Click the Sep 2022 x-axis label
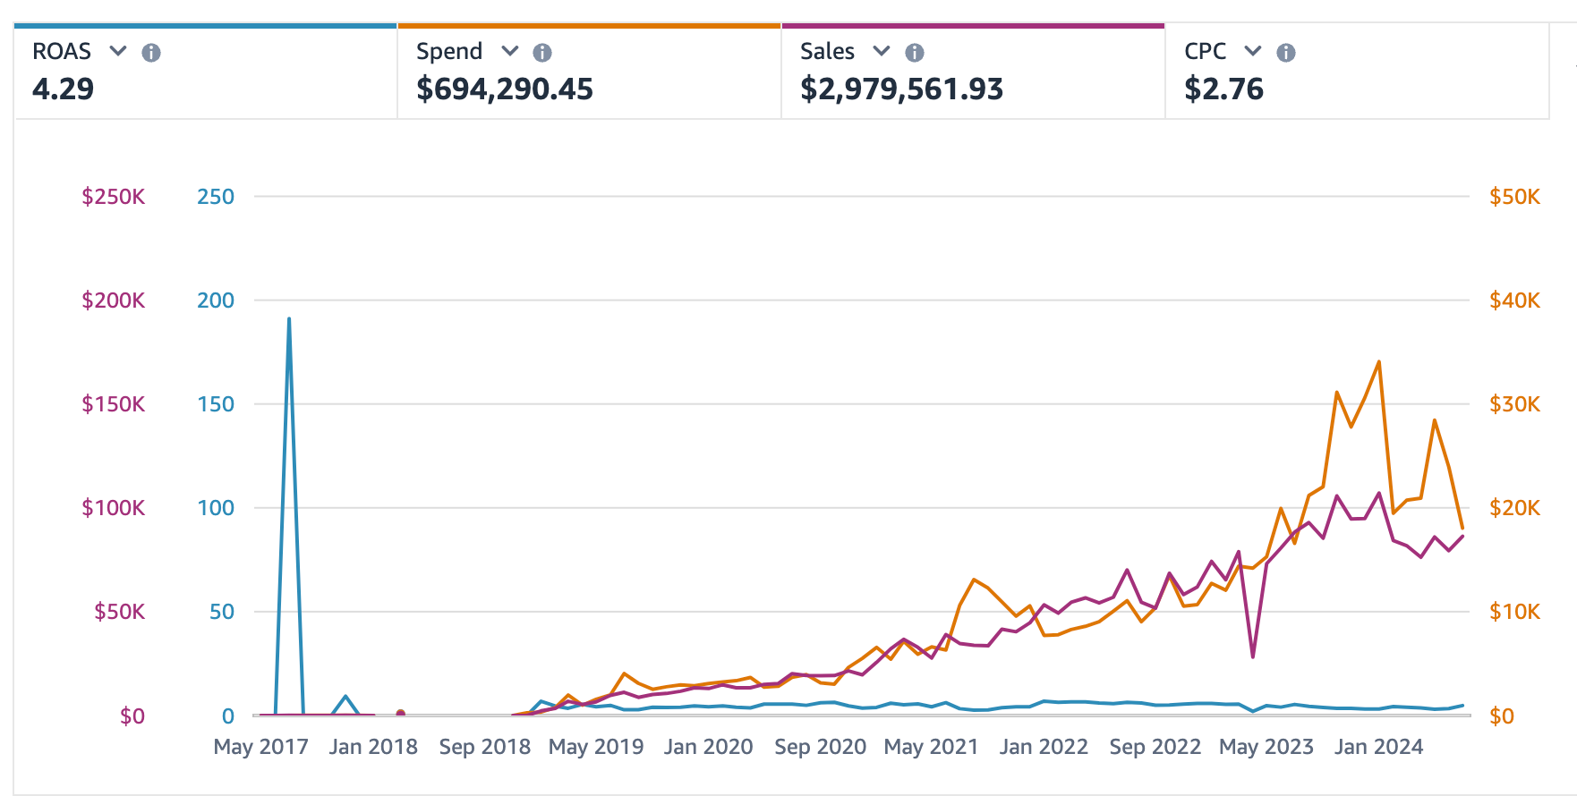Screen dimensions: 1577x796 1155,747
